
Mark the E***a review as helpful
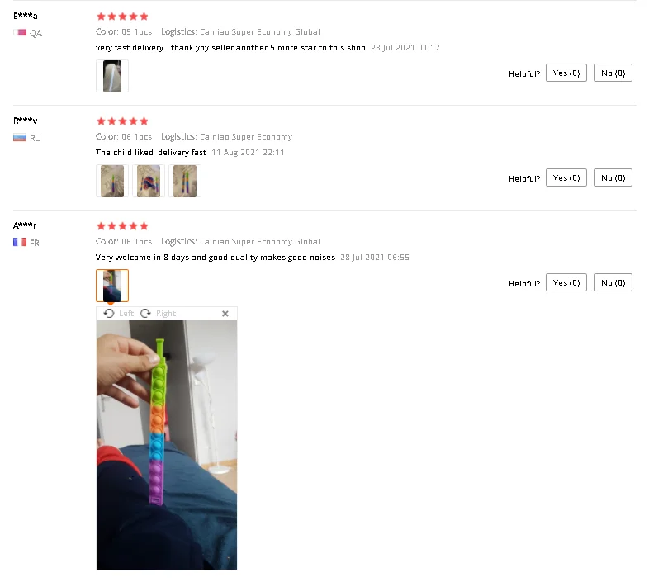point(566,73)
